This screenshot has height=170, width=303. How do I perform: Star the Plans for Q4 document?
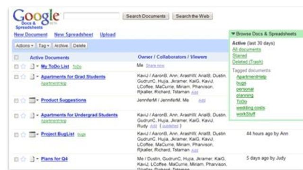pos(23,159)
